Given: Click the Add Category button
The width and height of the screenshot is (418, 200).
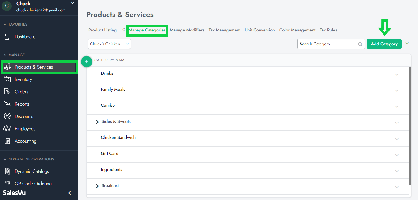Looking at the screenshot, I should click(384, 44).
